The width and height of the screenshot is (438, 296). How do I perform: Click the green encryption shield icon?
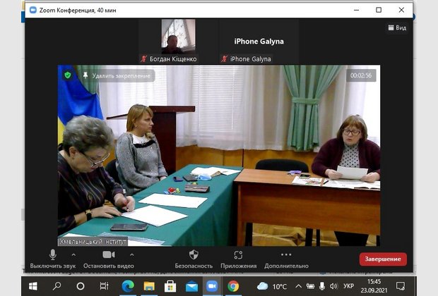[68, 75]
